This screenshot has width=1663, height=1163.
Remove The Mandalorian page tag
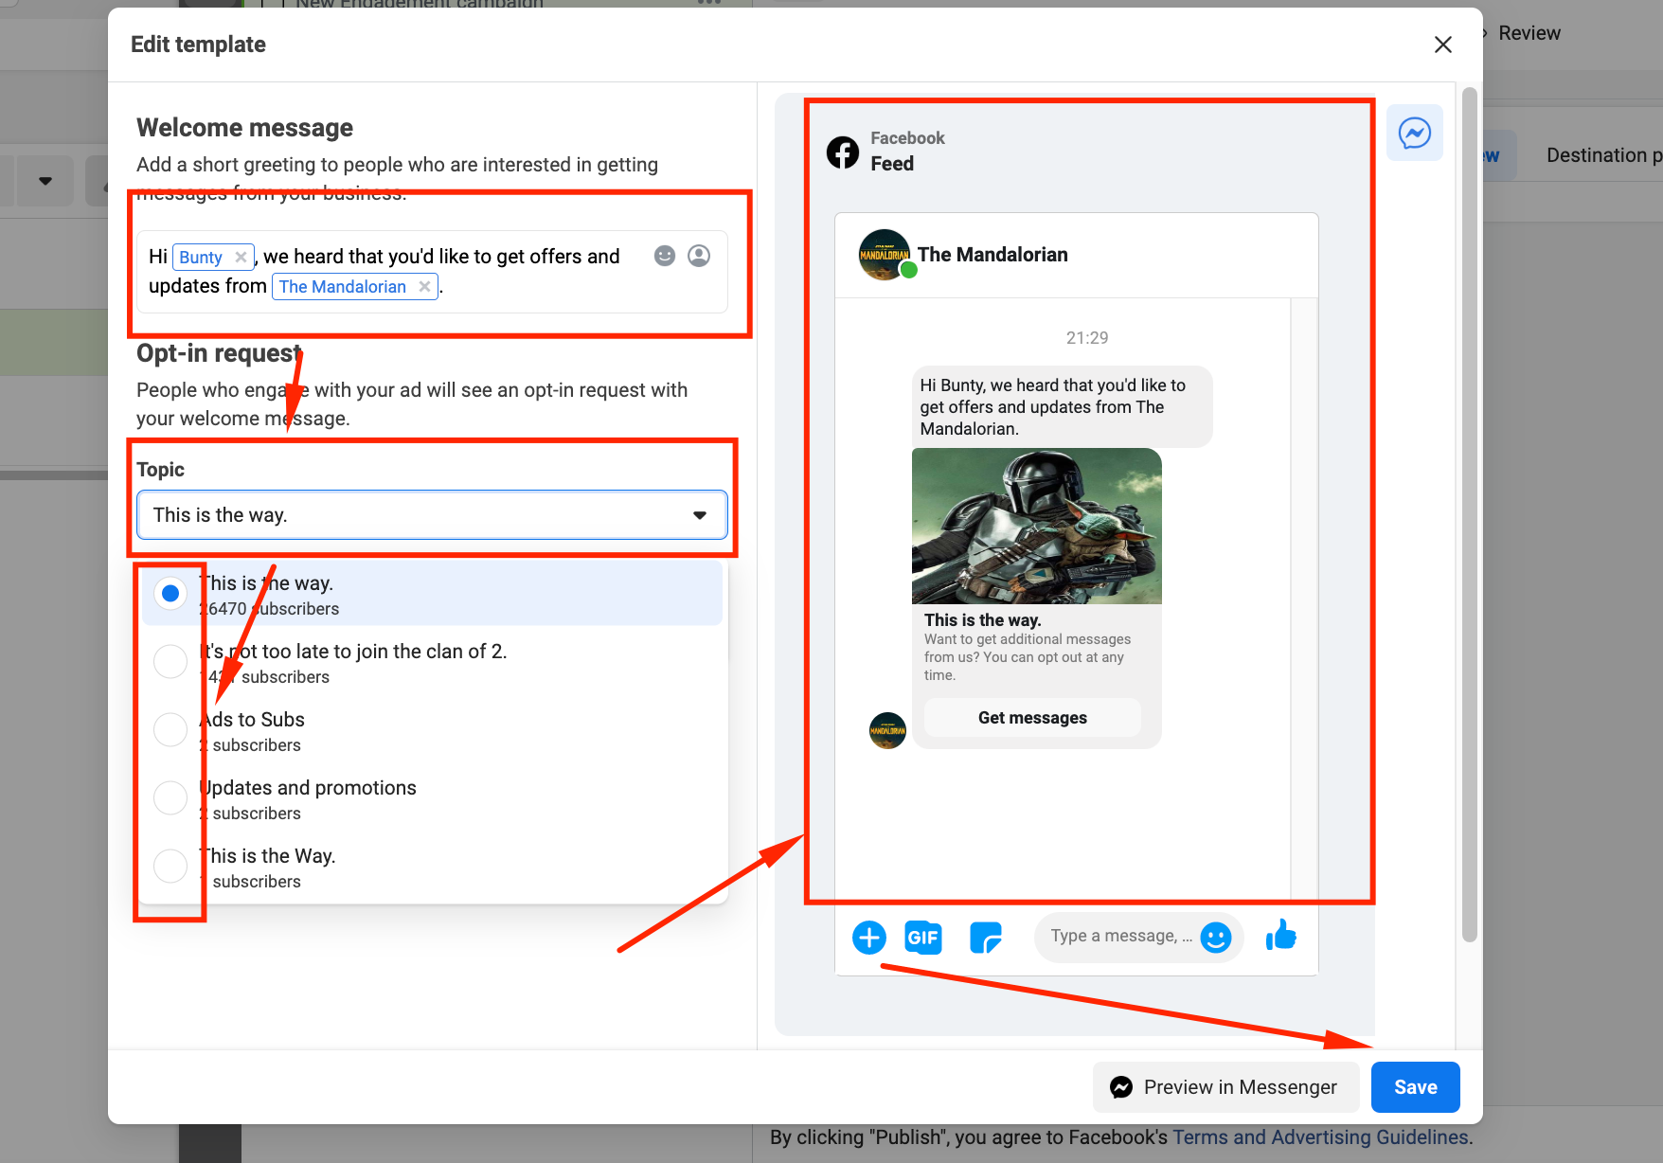424,286
